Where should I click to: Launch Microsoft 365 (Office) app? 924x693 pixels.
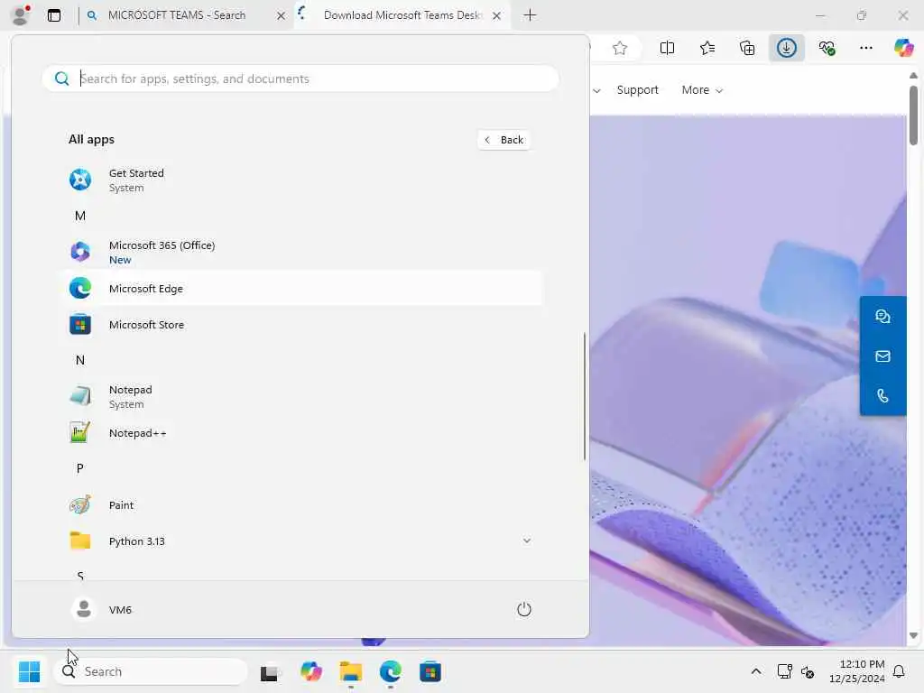click(x=300, y=253)
